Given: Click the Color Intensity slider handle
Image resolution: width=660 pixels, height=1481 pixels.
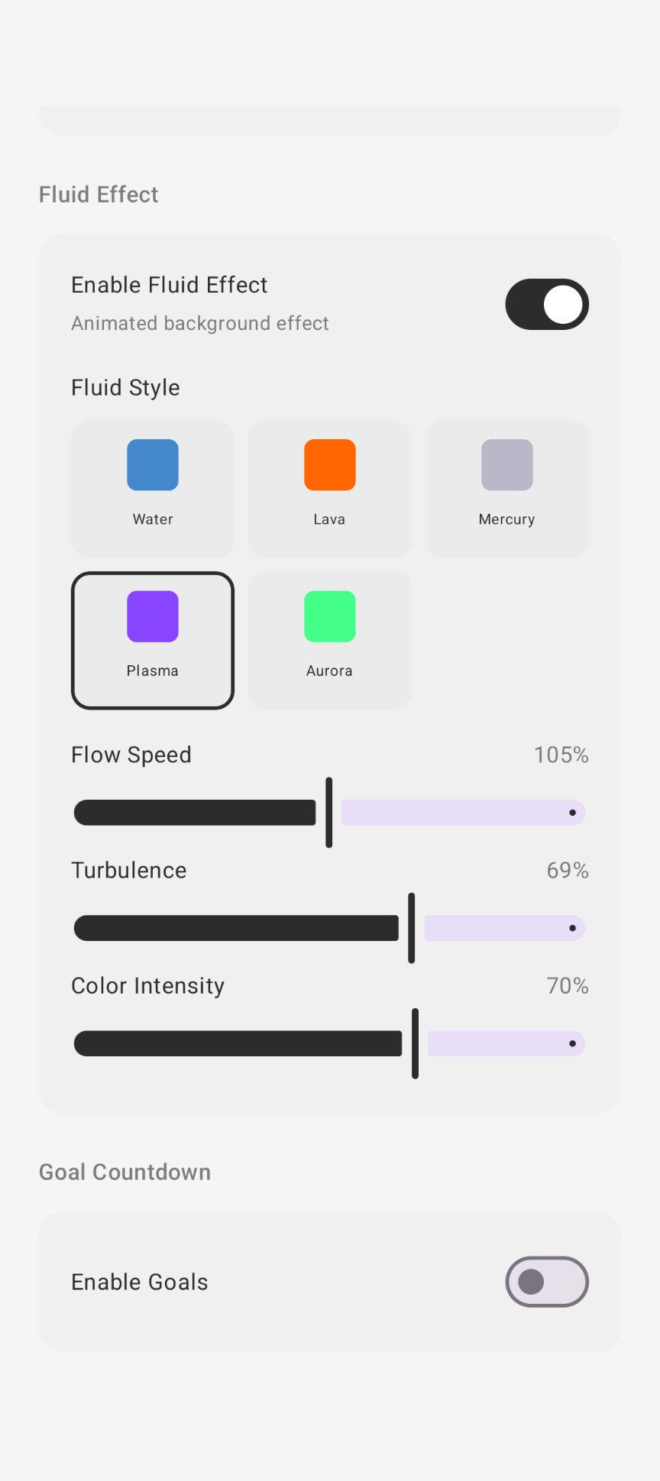Looking at the screenshot, I should (x=415, y=1043).
